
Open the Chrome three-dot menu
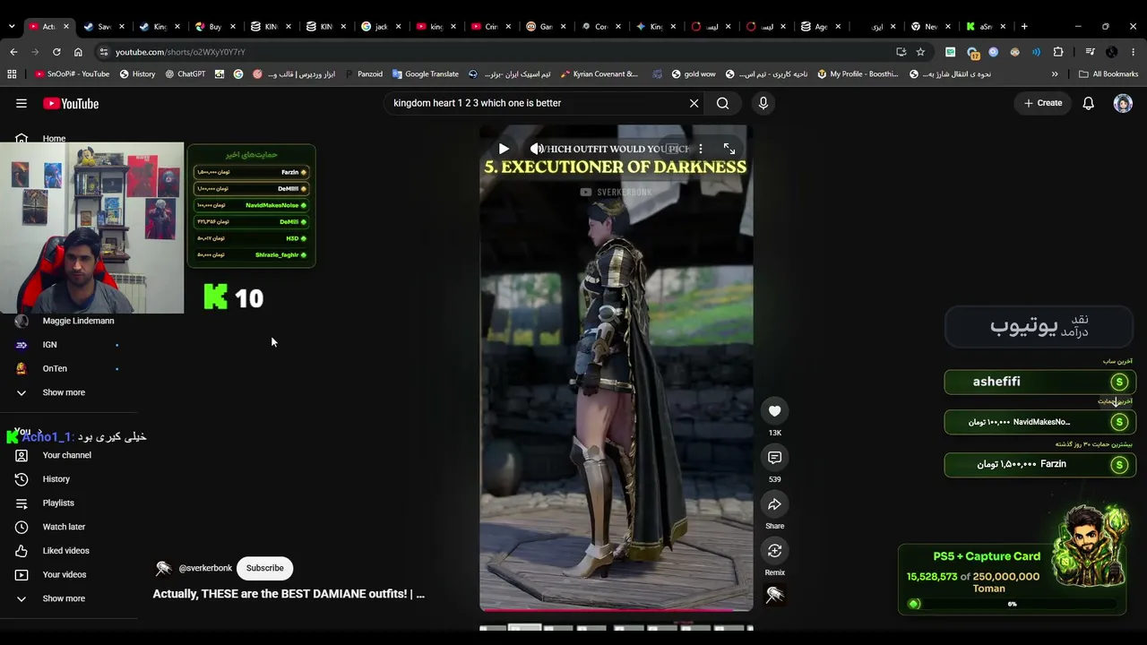(x=1133, y=52)
